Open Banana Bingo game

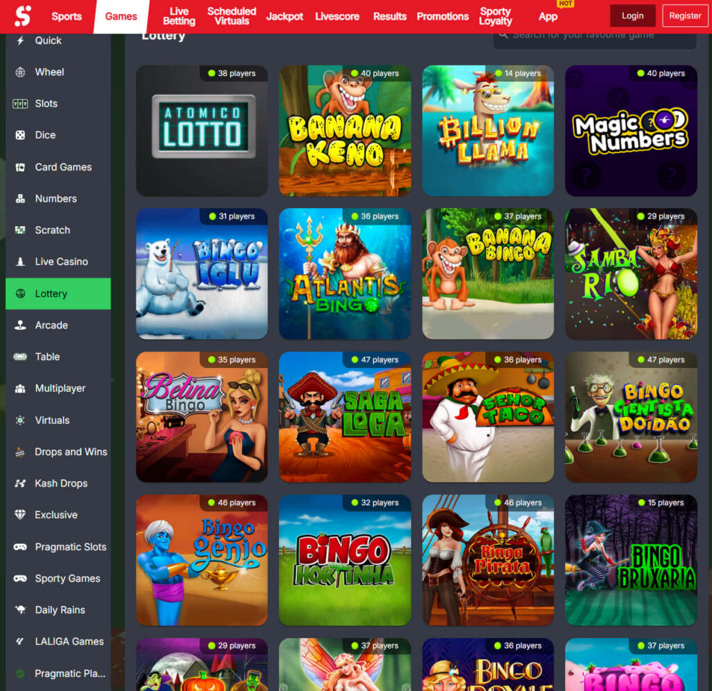487,274
